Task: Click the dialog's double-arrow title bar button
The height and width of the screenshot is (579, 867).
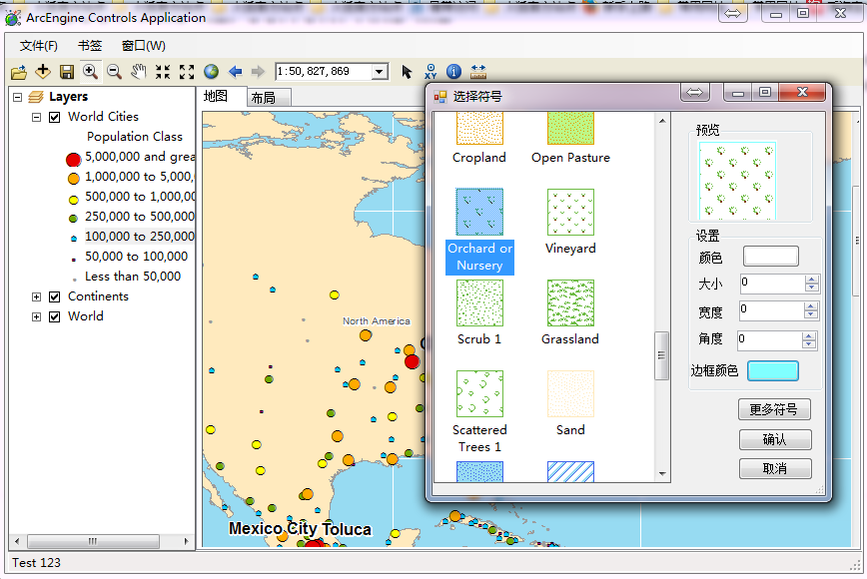Action: point(695,92)
